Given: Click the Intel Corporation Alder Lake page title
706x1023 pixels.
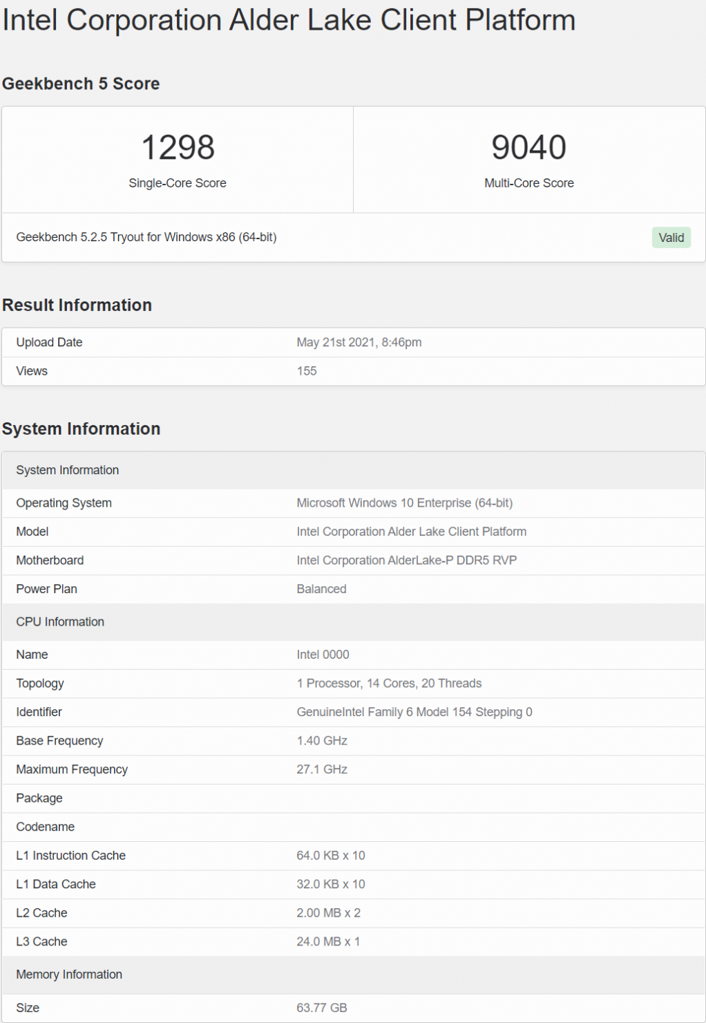Looking at the screenshot, I should [x=289, y=20].
